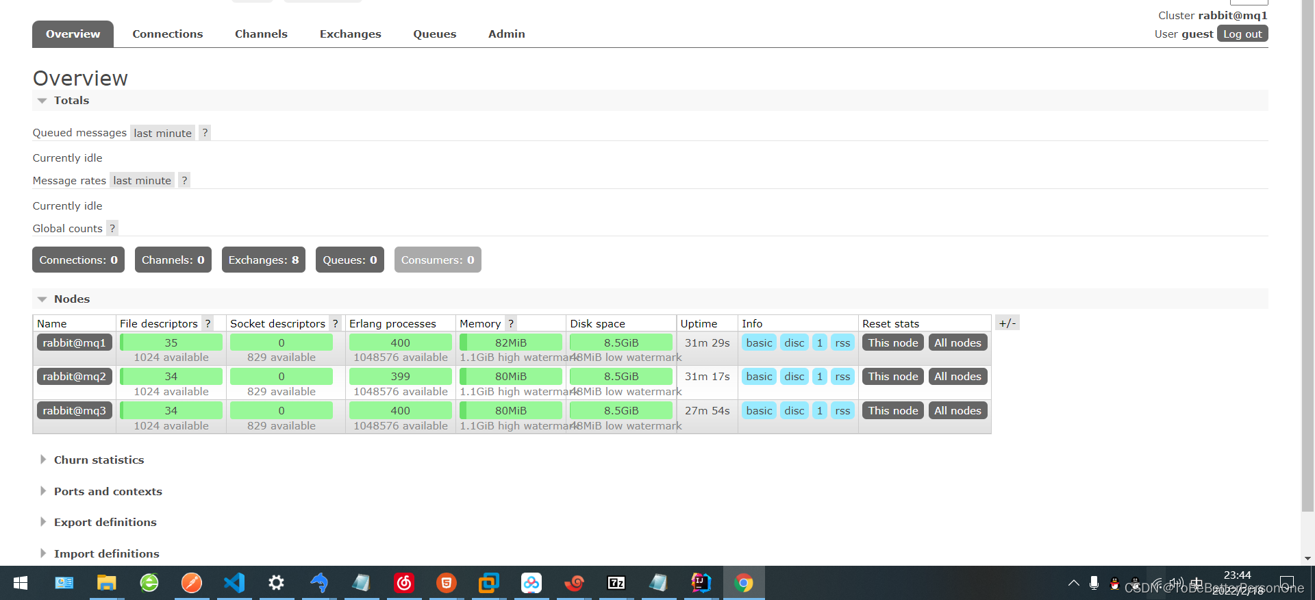Image resolution: width=1315 pixels, height=600 pixels.
Task: Change Message rates range from last minute
Action: pyautogui.click(x=142, y=180)
